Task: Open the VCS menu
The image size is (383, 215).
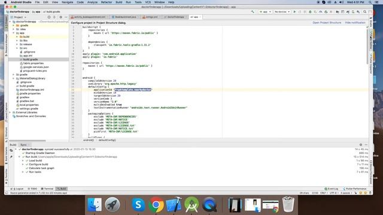Action: (148, 2)
